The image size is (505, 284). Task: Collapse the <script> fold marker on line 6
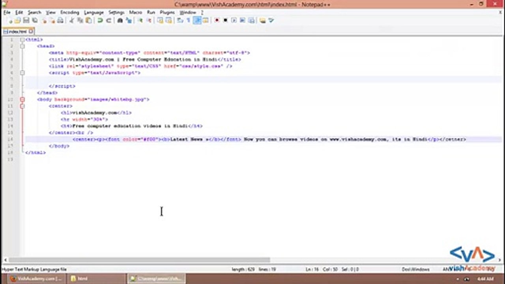point(22,73)
